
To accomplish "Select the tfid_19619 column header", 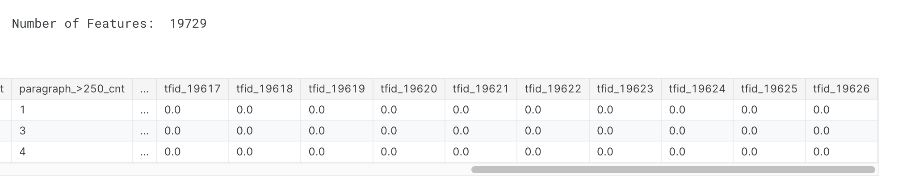I will point(336,89).
